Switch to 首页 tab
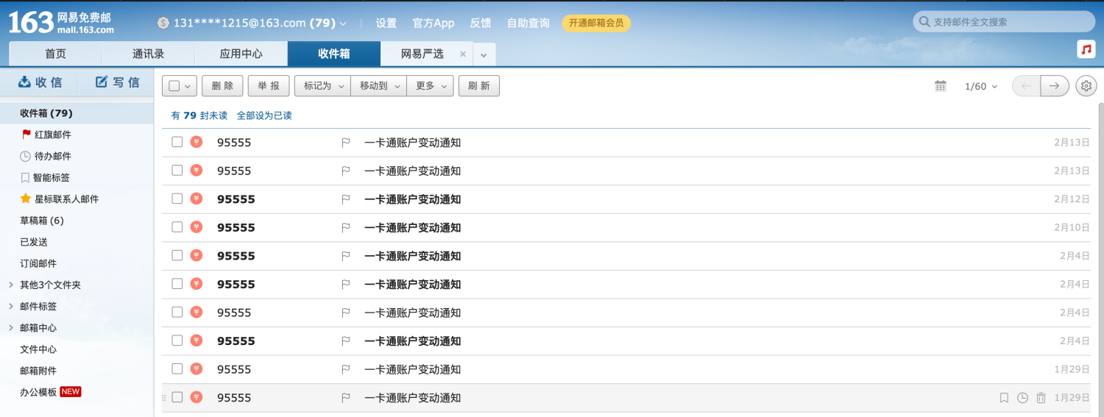 coord(55,54)
